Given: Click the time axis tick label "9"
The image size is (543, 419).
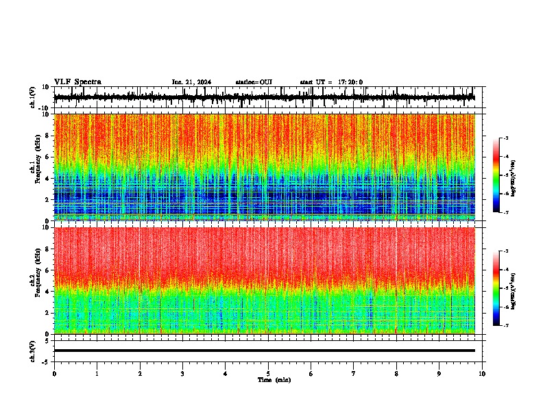Looking at the screenshot, I should tap(439, 374).
